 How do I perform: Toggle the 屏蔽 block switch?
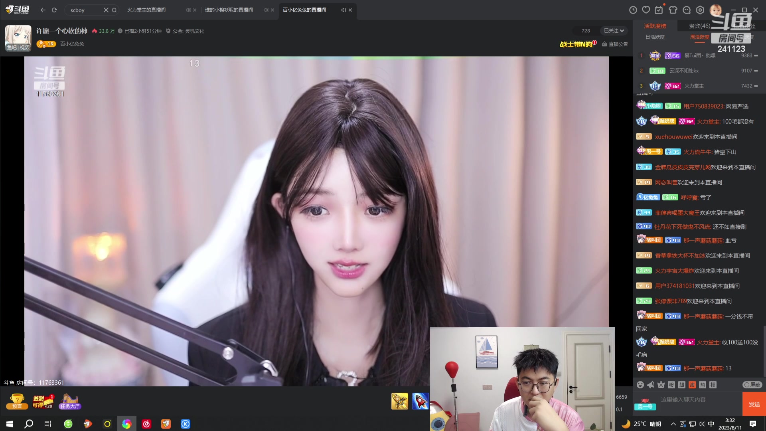752,385
